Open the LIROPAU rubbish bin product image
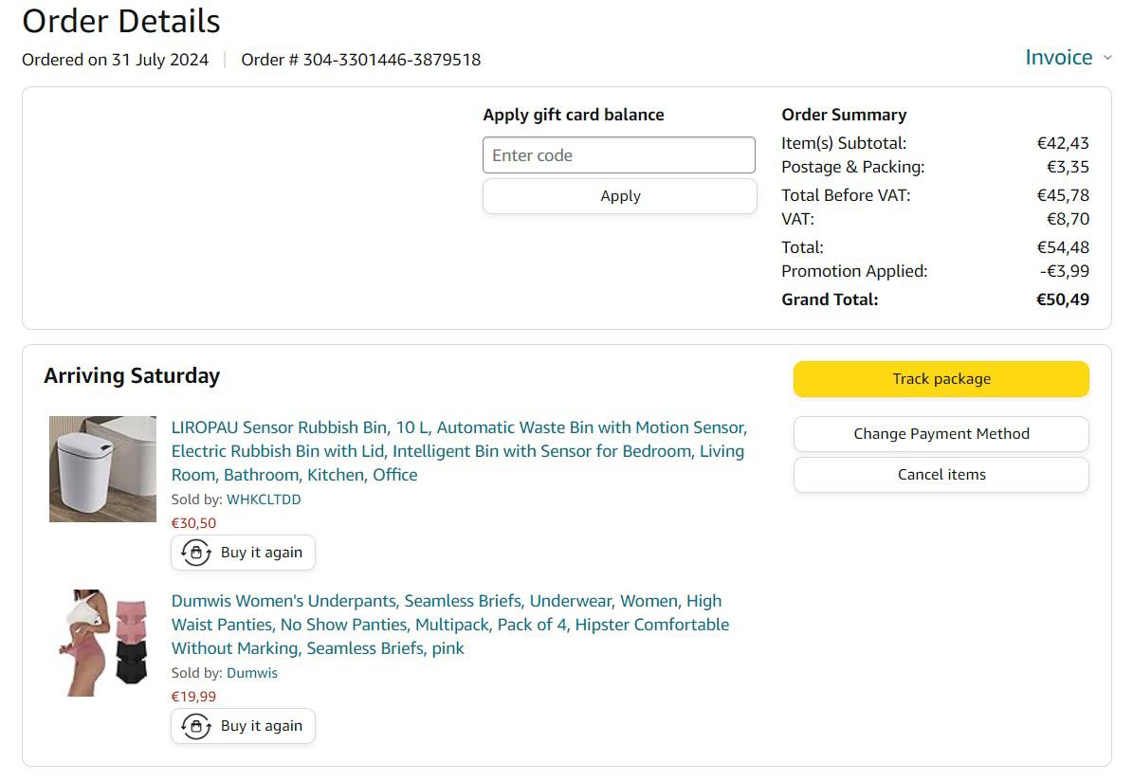This screenshot has height=781, width=1133. (x=102, y=469)
